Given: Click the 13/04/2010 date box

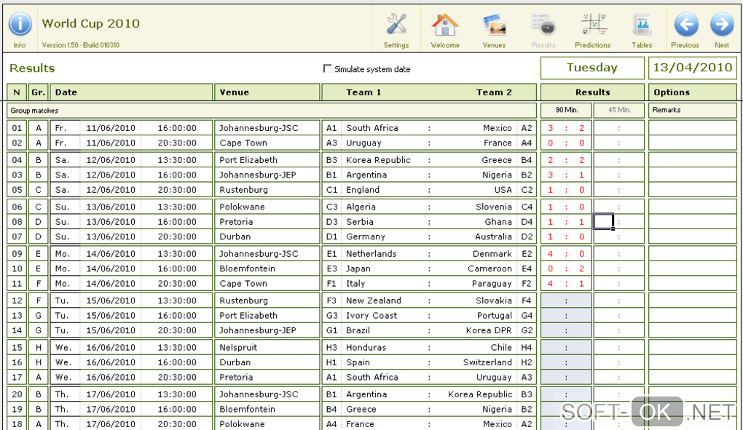Looking at the screenshot, I should (x=692, y=68).
